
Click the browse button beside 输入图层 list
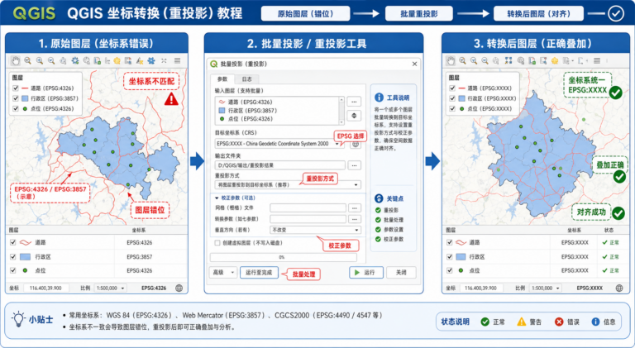point(354,102)
